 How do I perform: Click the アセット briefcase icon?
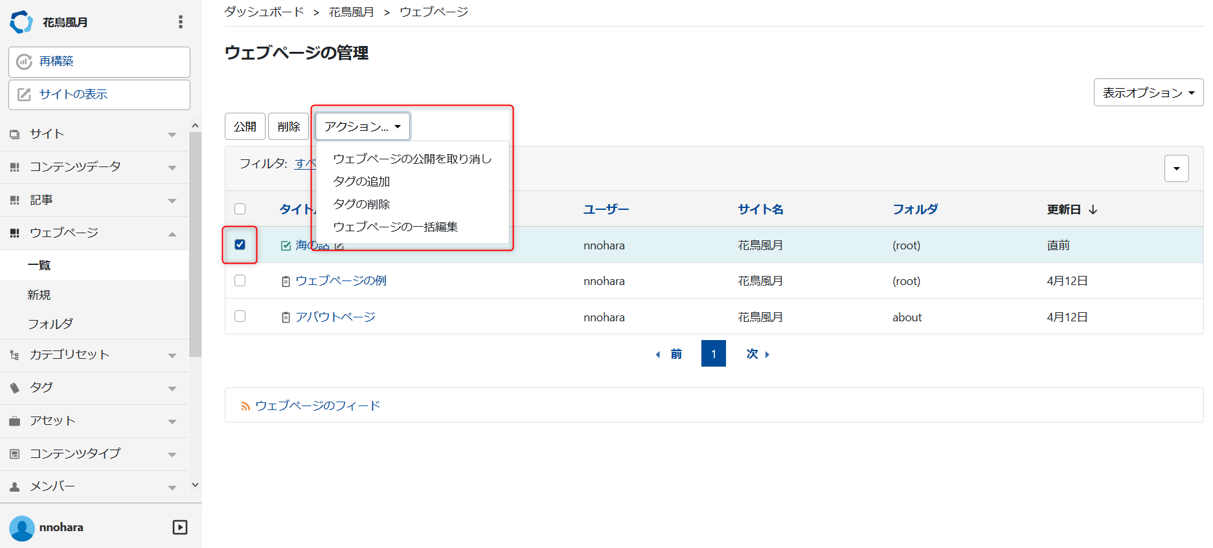click(x=15, y=421)
